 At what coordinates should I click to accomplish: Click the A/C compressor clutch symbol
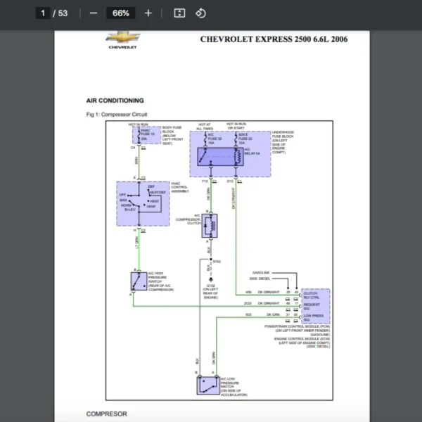(x=210, y=226)
